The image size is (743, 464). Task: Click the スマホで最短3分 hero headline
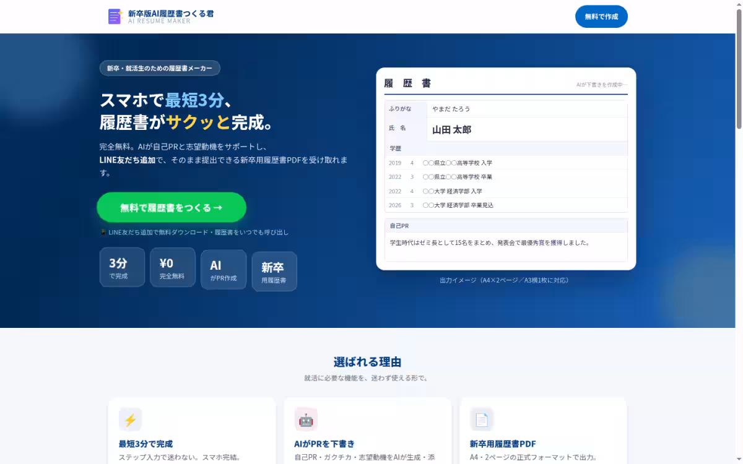[x=167, y=100]
